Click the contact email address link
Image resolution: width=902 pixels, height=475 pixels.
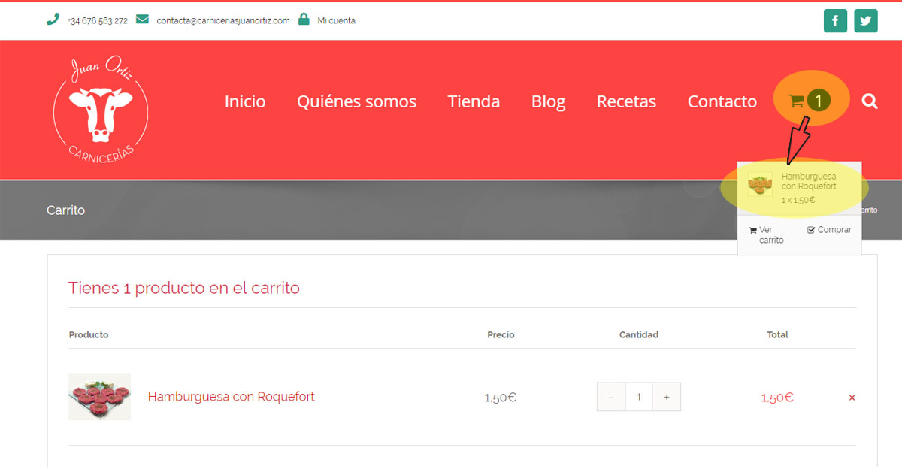pyautogui.click(x=222, y=21)
